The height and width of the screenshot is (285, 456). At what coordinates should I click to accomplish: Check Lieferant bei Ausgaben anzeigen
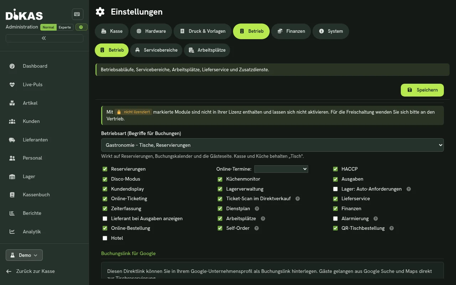(x=105, y=219)
